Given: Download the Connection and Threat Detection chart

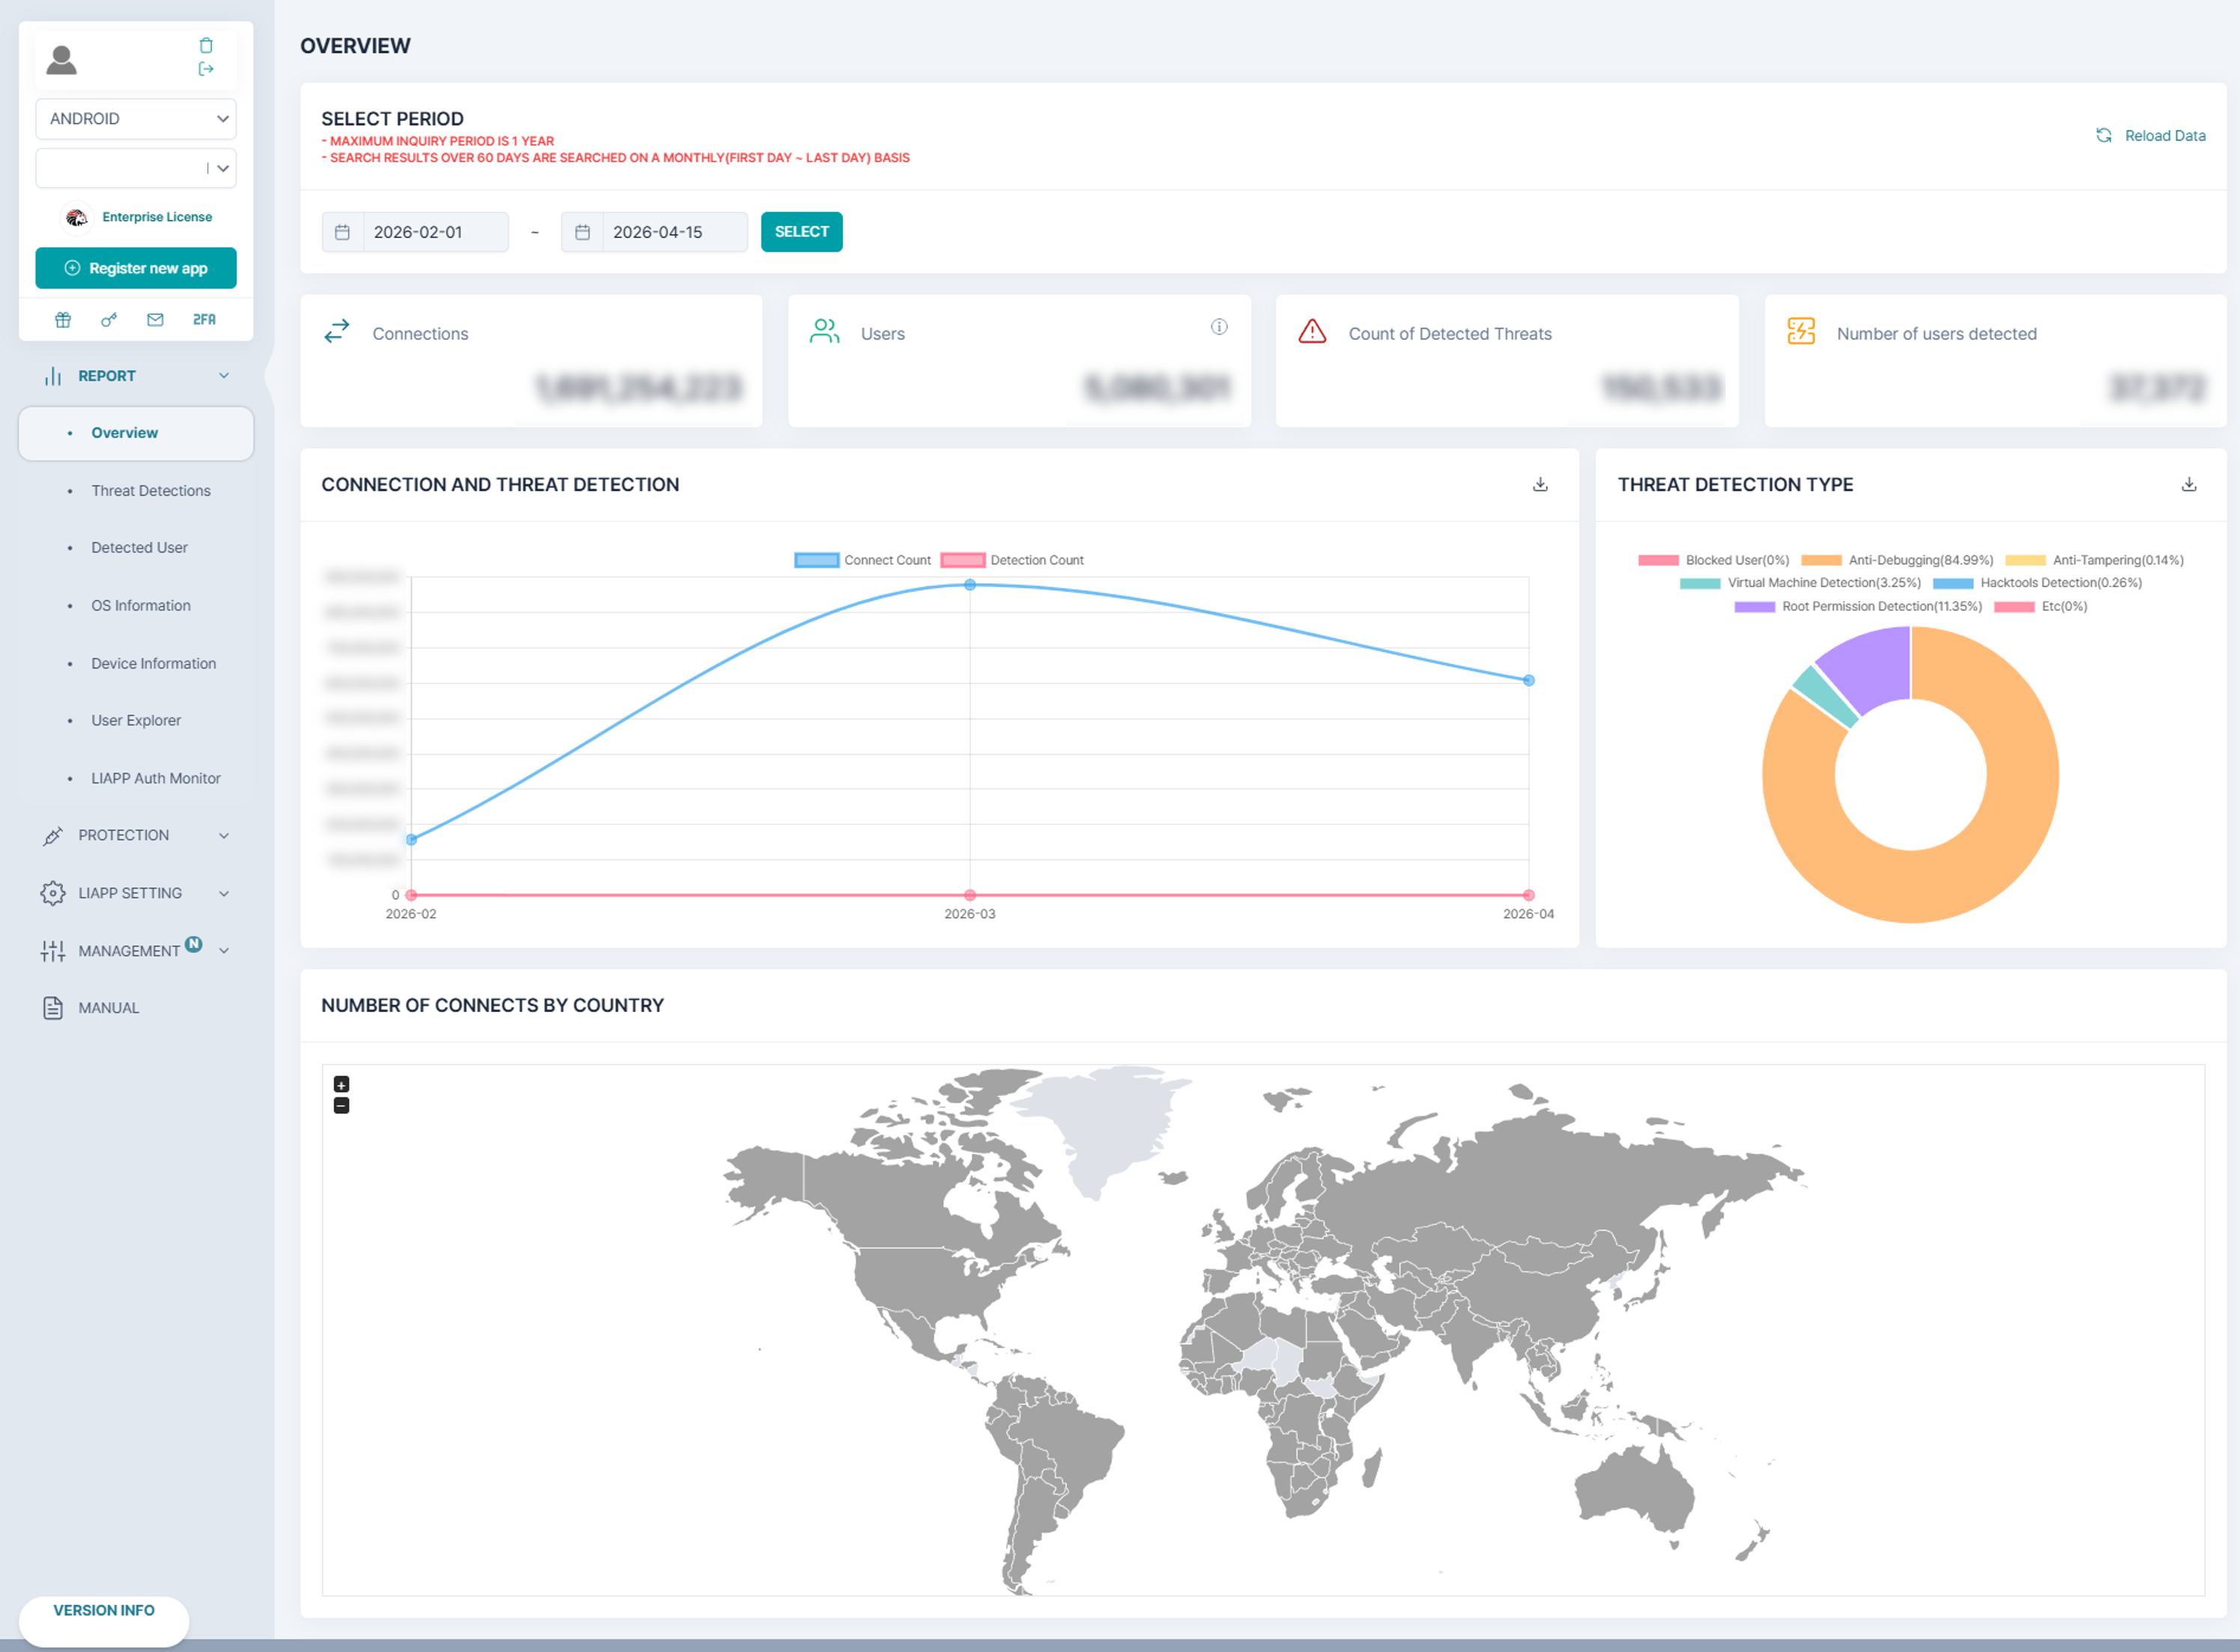Looking at the screenshot, I should coord(1540,485).
